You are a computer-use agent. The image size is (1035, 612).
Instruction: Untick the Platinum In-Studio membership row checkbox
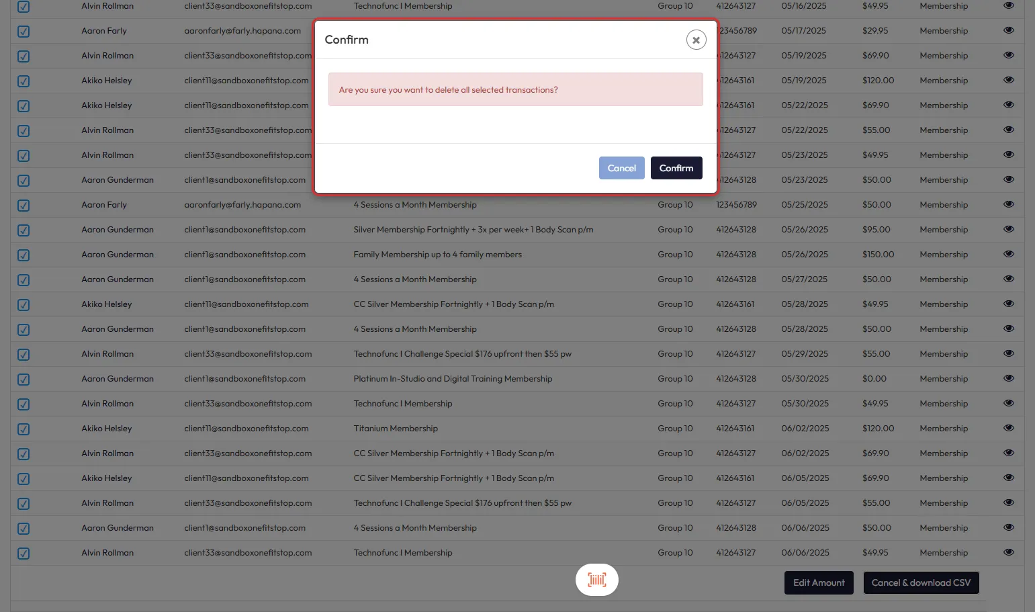coord(24,380)
